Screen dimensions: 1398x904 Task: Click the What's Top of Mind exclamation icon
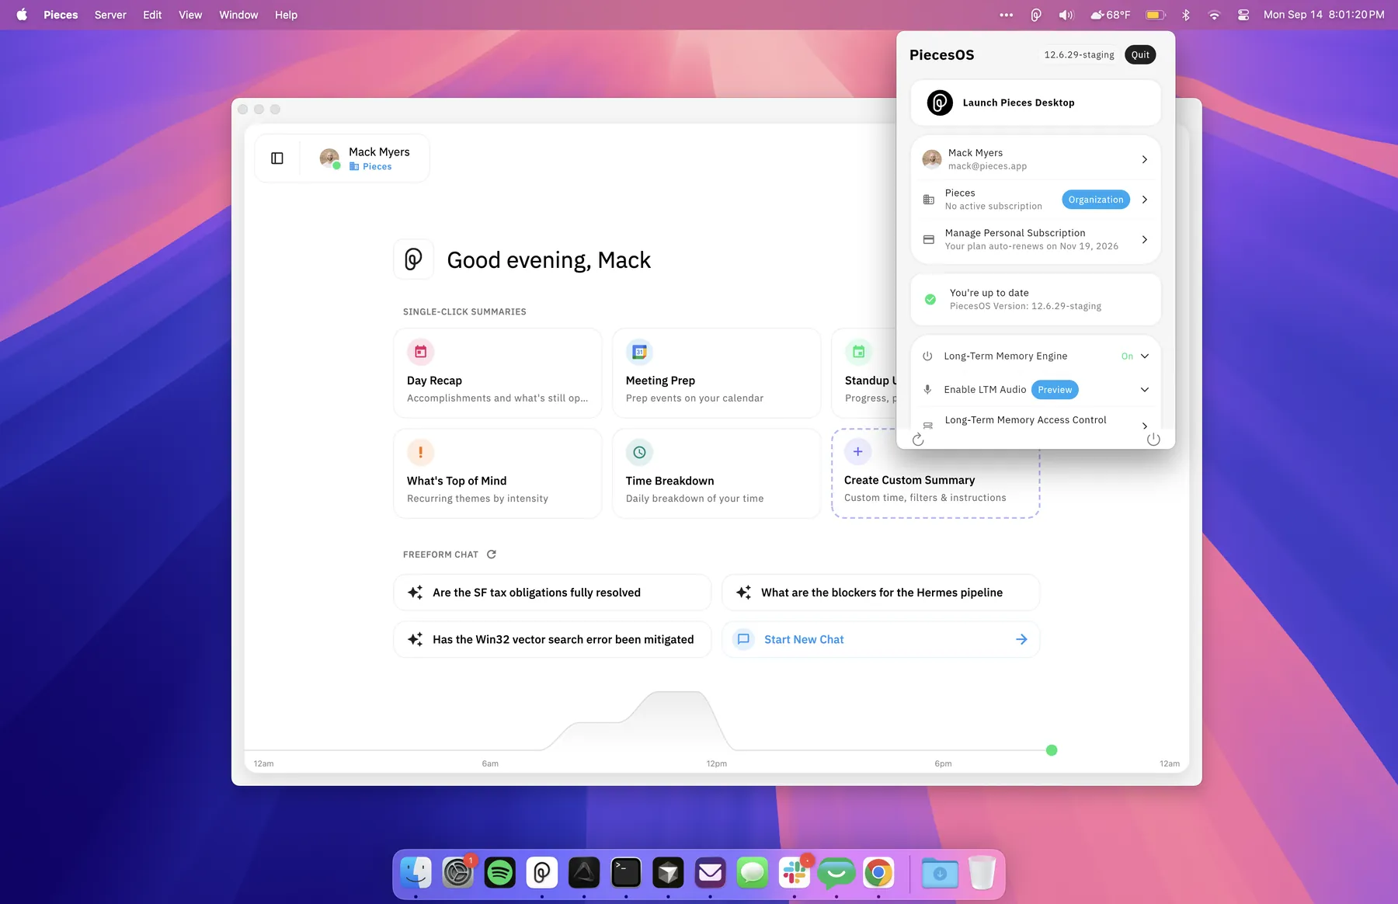[420, 452]
